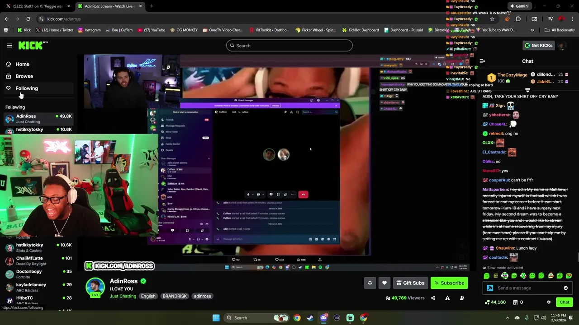Click AdinRoss profile avatar
This screenshot has width=579, height=325.
[x=95, y=288]
